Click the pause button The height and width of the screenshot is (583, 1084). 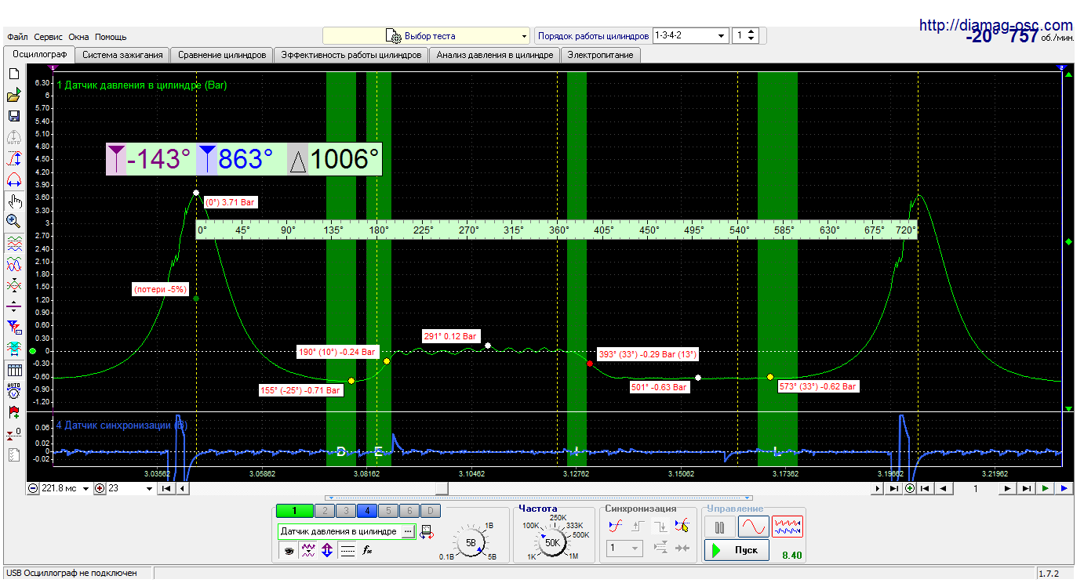719,527
